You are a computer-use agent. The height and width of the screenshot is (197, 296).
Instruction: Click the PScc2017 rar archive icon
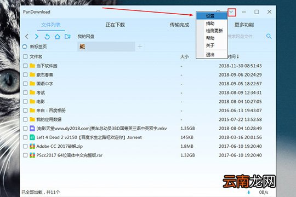32,155
